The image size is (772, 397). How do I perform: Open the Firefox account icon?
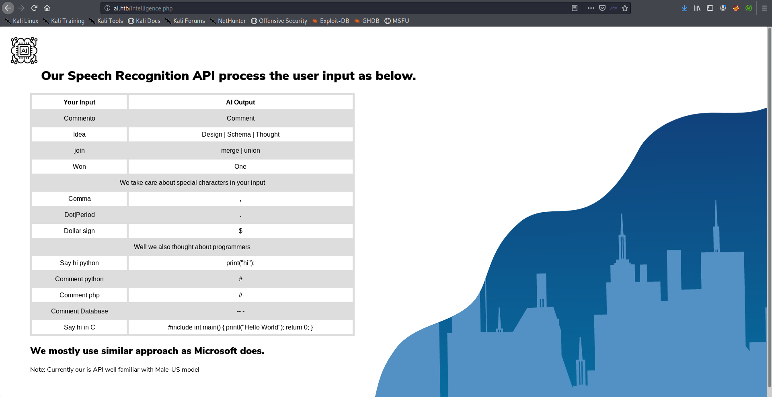point(723,8)
